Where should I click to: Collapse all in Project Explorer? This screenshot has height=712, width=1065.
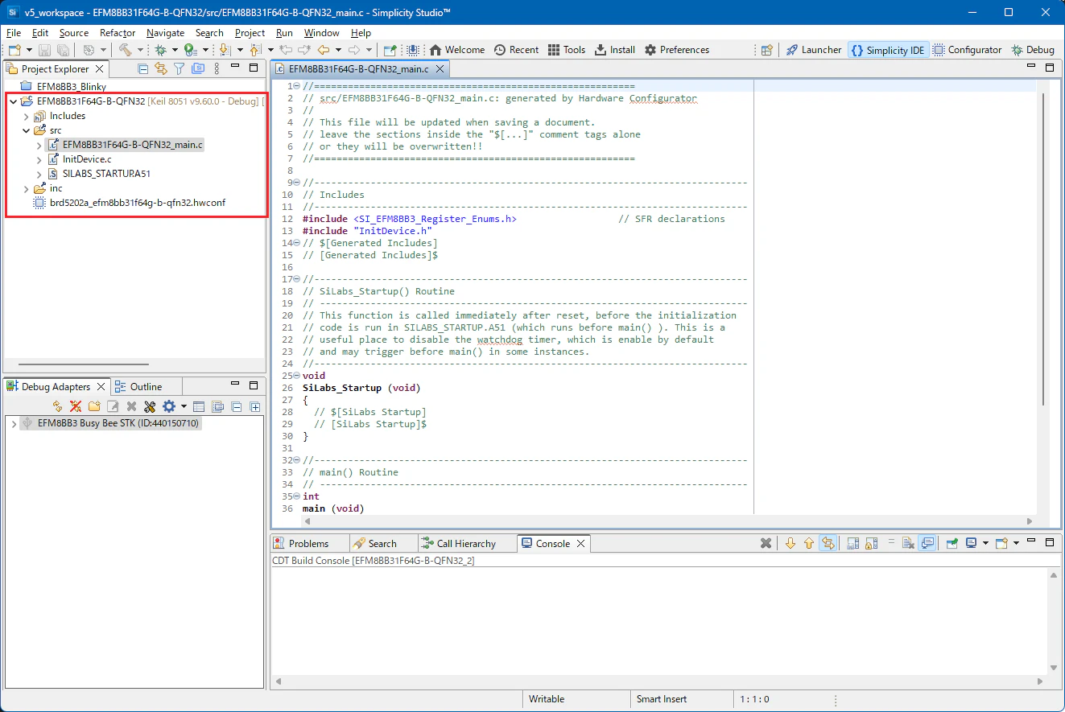(x=143, y=69)
